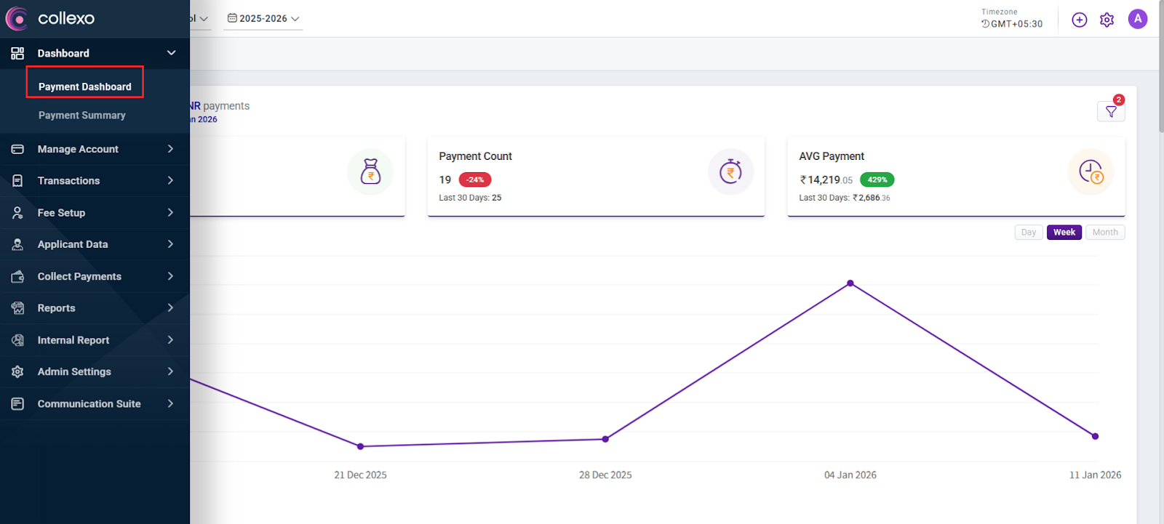The image size is (1164, 524).
Task: Click the money bag rupee icon
Action: point(370,172)
